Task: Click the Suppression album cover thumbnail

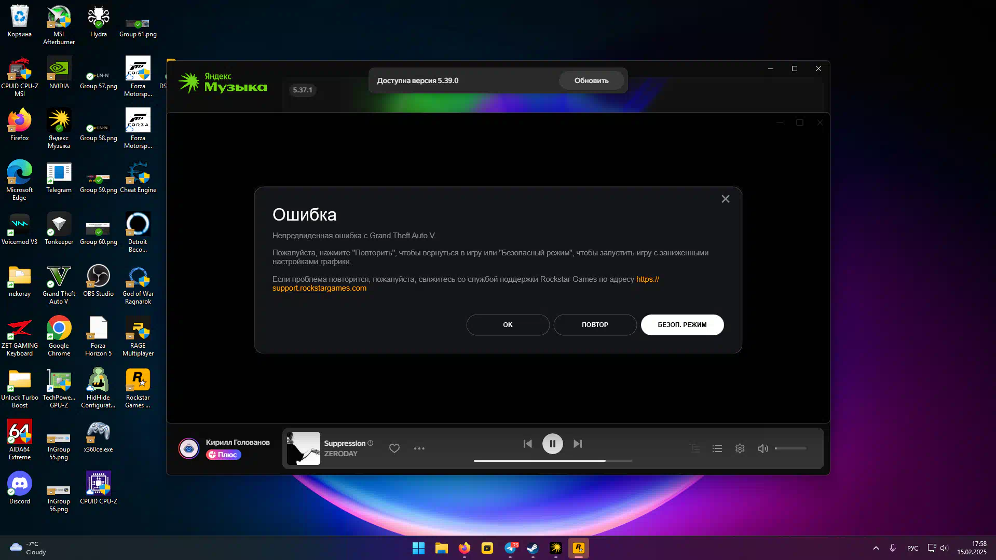Action: coord(303,448)
